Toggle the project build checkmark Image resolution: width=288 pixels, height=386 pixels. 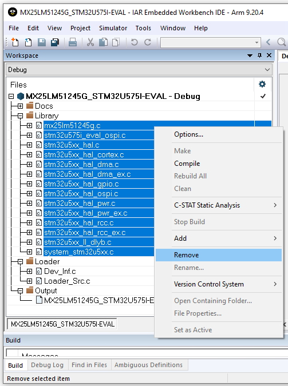[x=263, y=96]
